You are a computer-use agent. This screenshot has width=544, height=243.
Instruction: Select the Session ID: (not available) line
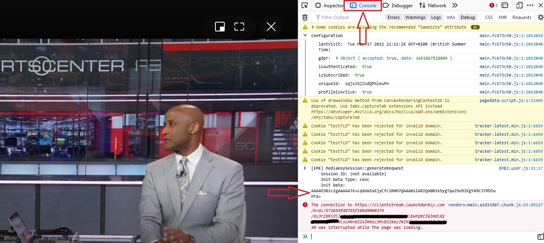(x=353, y=174)
